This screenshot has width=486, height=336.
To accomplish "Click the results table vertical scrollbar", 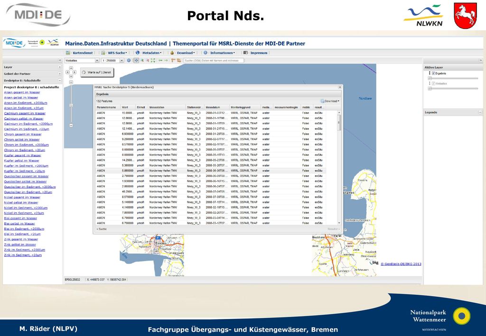I will coord(339,167).
